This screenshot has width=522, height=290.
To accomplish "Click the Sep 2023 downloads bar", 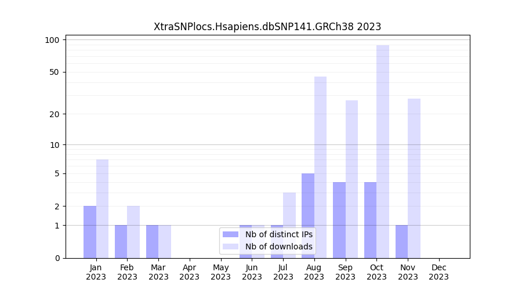I will click(351, 179).
